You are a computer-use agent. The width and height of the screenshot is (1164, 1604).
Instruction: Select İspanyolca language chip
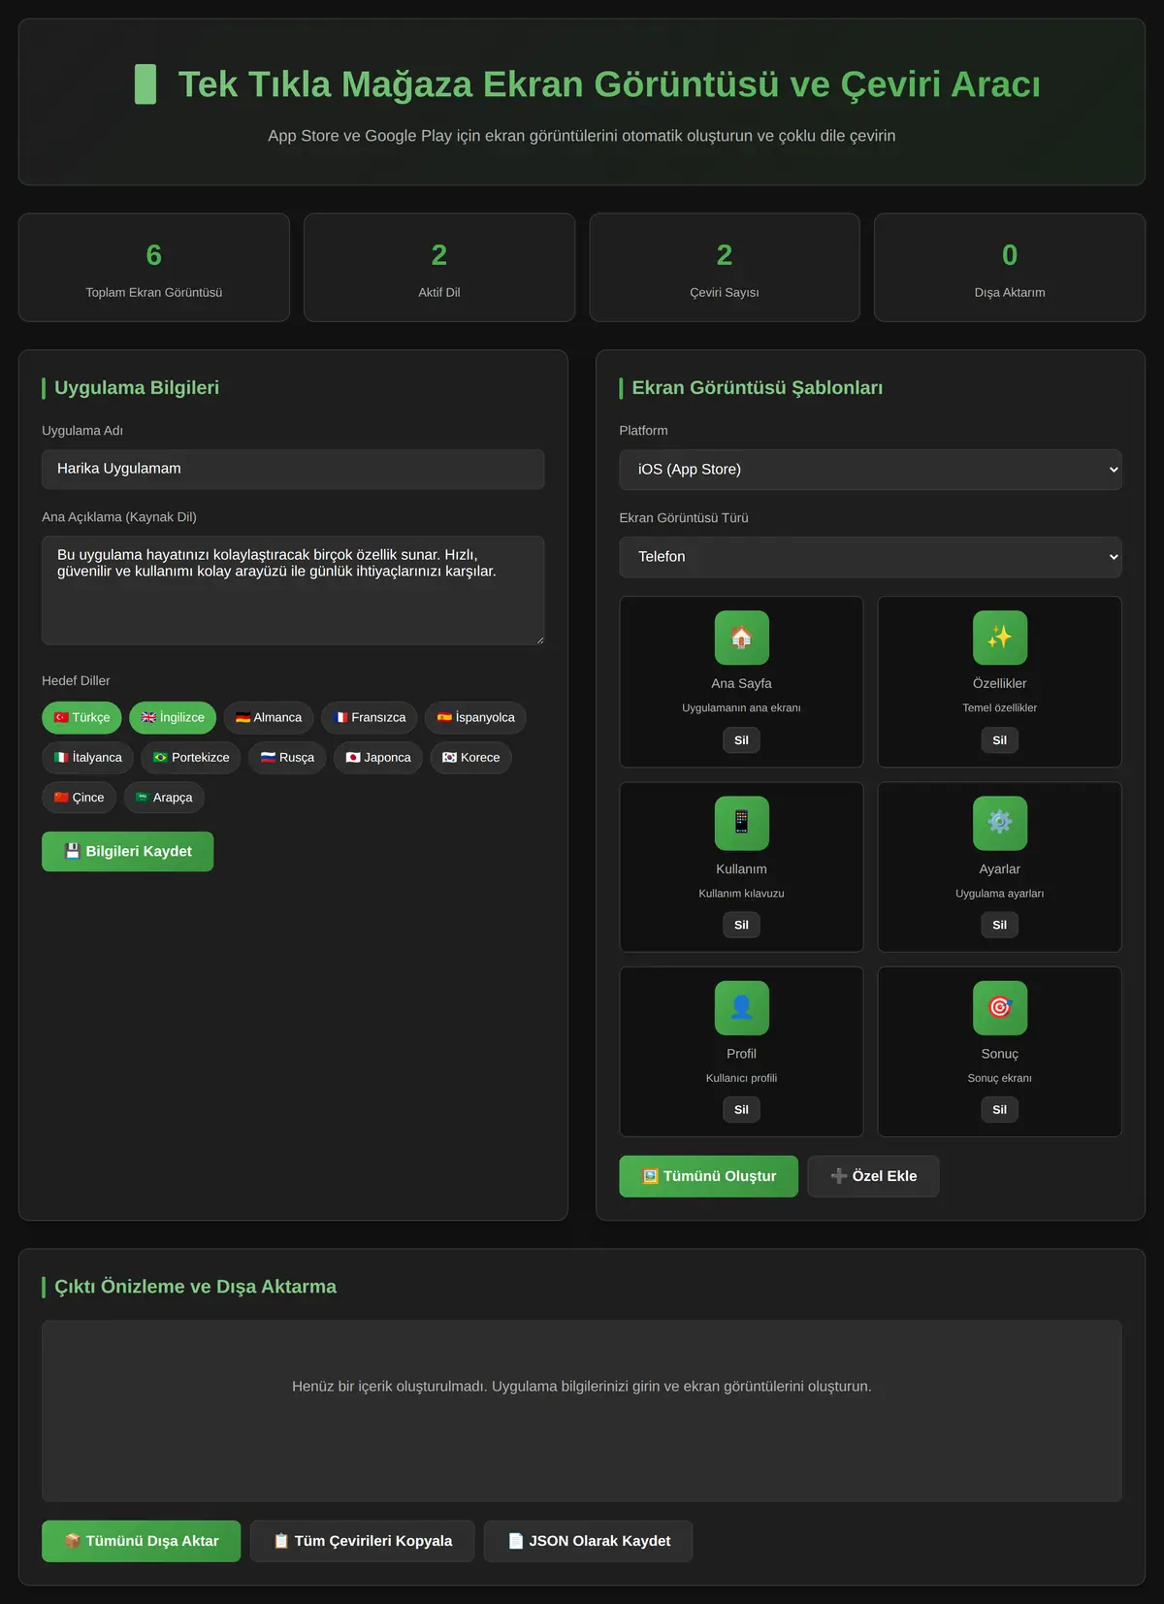click(x=475, y=717)
